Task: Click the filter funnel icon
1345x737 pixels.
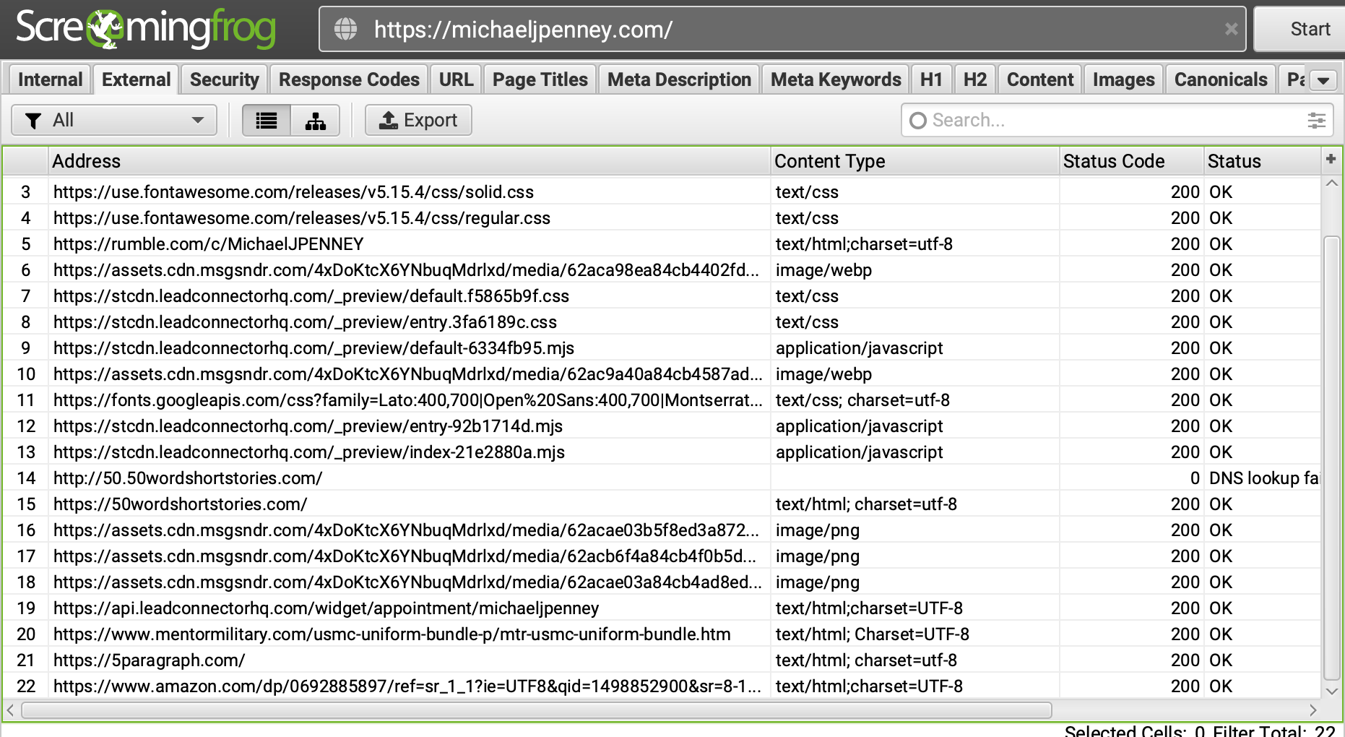Action: click(33, 121)
